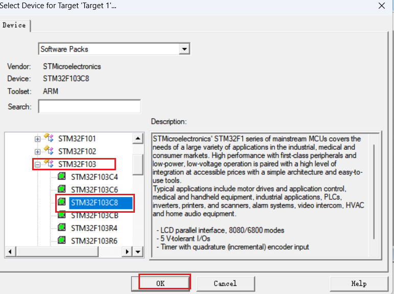
Task: Click the Vendor value STMicroelectronics
Action: [72, 66]
